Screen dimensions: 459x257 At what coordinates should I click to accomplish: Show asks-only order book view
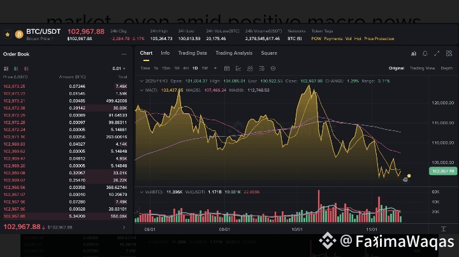(26, 69)
